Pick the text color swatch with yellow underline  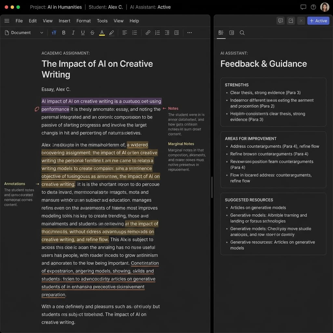point(102,33)
